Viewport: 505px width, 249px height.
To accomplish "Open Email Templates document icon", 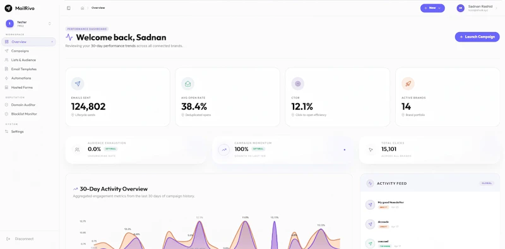I will [7, 69].
